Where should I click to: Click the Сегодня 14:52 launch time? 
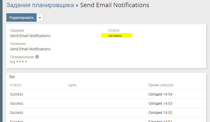click(x=160, y=113)
